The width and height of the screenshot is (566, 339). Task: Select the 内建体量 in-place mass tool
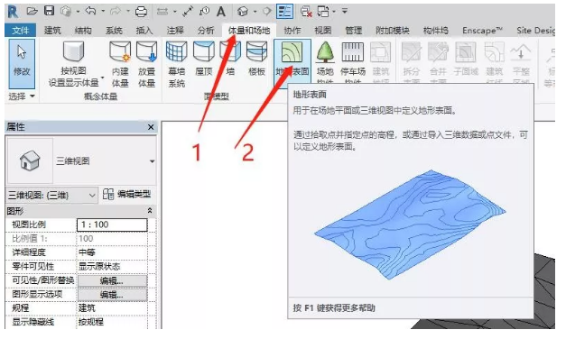pos(120,64)
